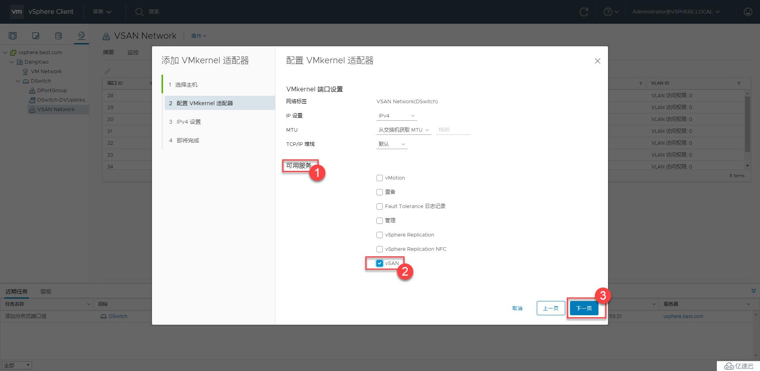Collapse the recent tasks panel chevrons

(x=754, y=291)
